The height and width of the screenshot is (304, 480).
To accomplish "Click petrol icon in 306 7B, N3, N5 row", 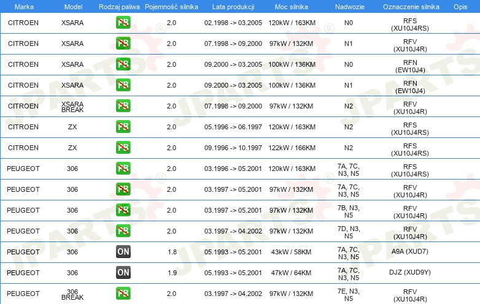I will (123, 210).
